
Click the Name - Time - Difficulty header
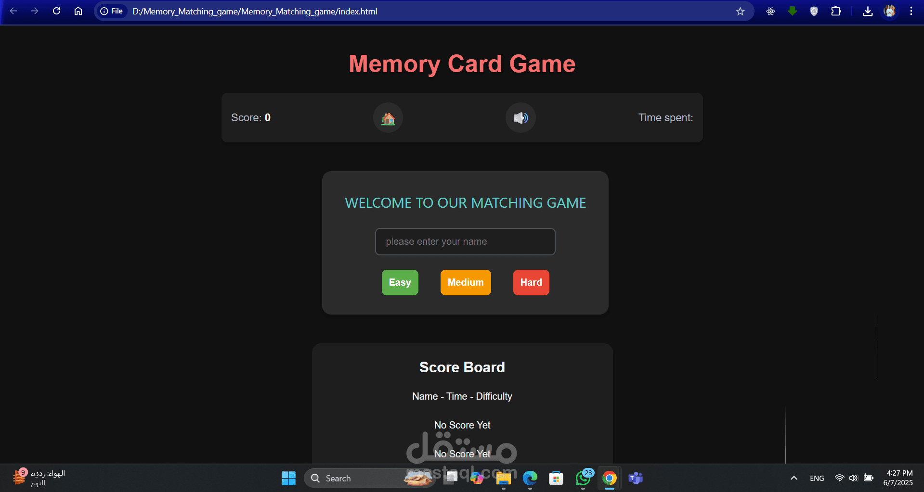(x=462, y=396)
